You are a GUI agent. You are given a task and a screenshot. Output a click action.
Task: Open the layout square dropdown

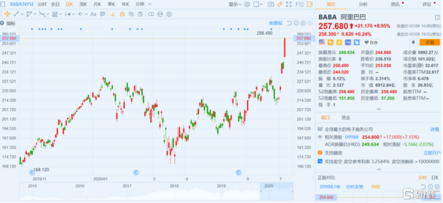[x=258, y=4]
